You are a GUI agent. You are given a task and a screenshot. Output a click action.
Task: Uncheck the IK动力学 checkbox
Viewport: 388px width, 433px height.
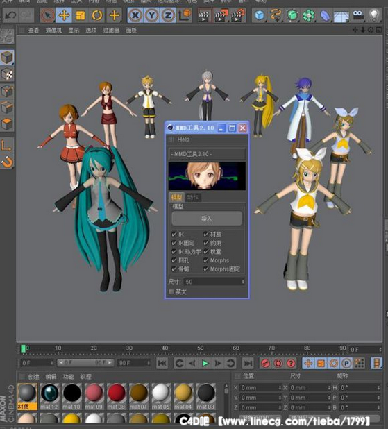tap(174, 251)
